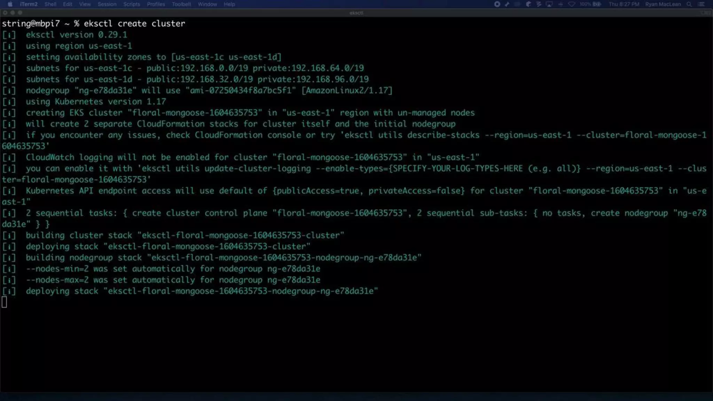Click the Thu 8:27 PM clock

click(x=624, y=4)
